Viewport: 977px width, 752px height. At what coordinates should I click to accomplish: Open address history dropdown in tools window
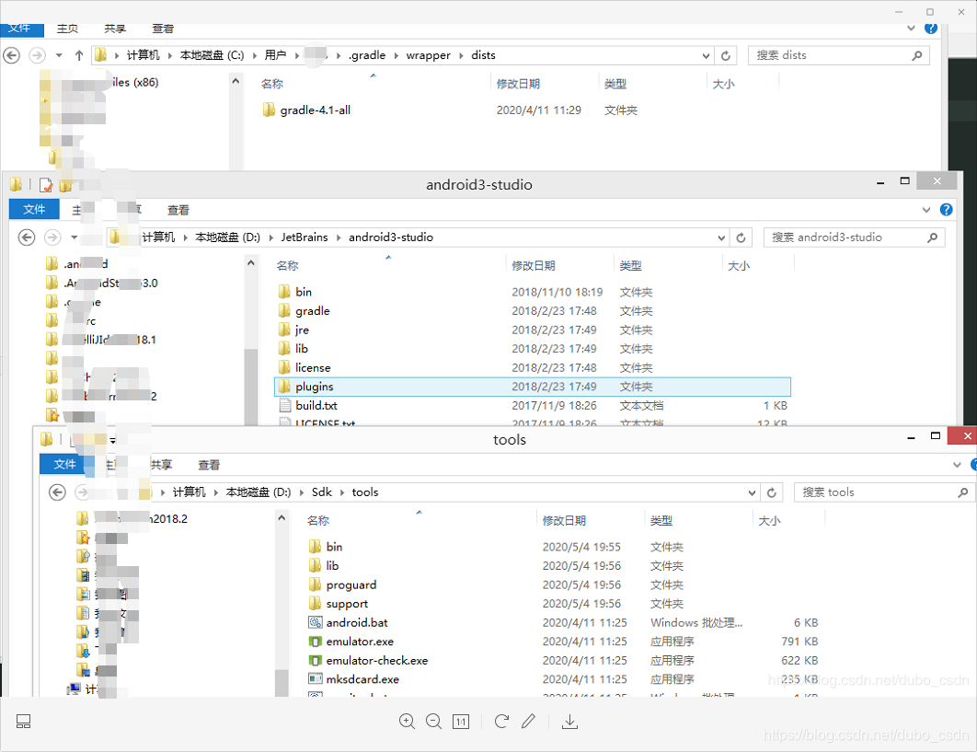(752, 492)
